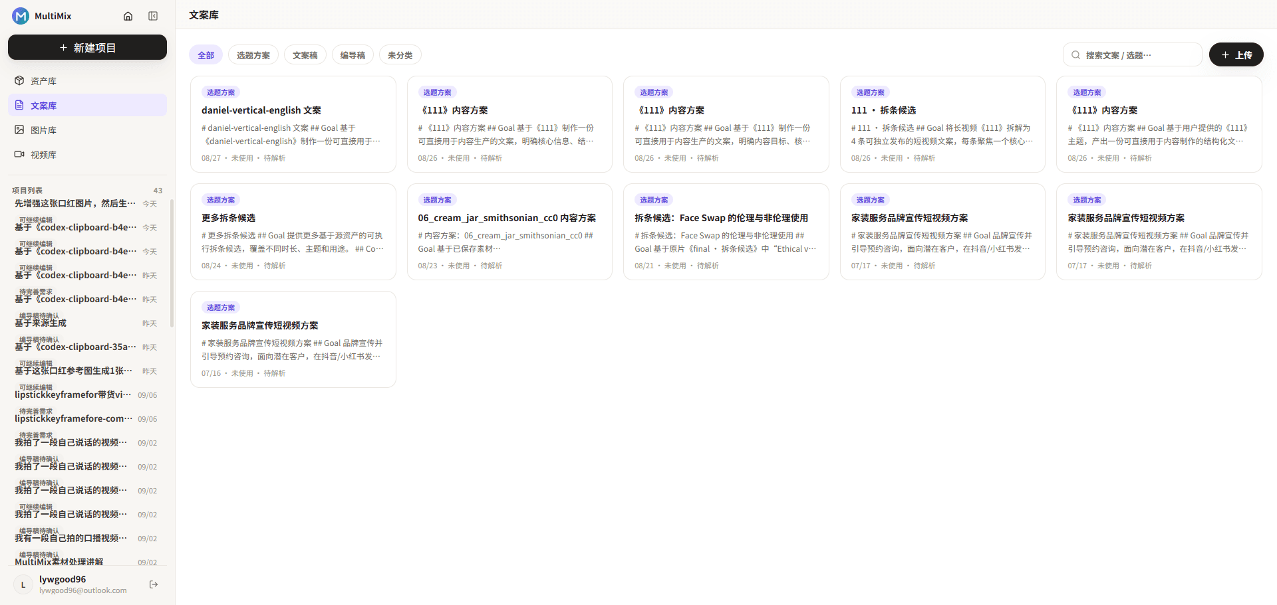Click the 资产库 cube icon
The image size is (1277, 605).
pyautogui.click(x=19, y=80)
